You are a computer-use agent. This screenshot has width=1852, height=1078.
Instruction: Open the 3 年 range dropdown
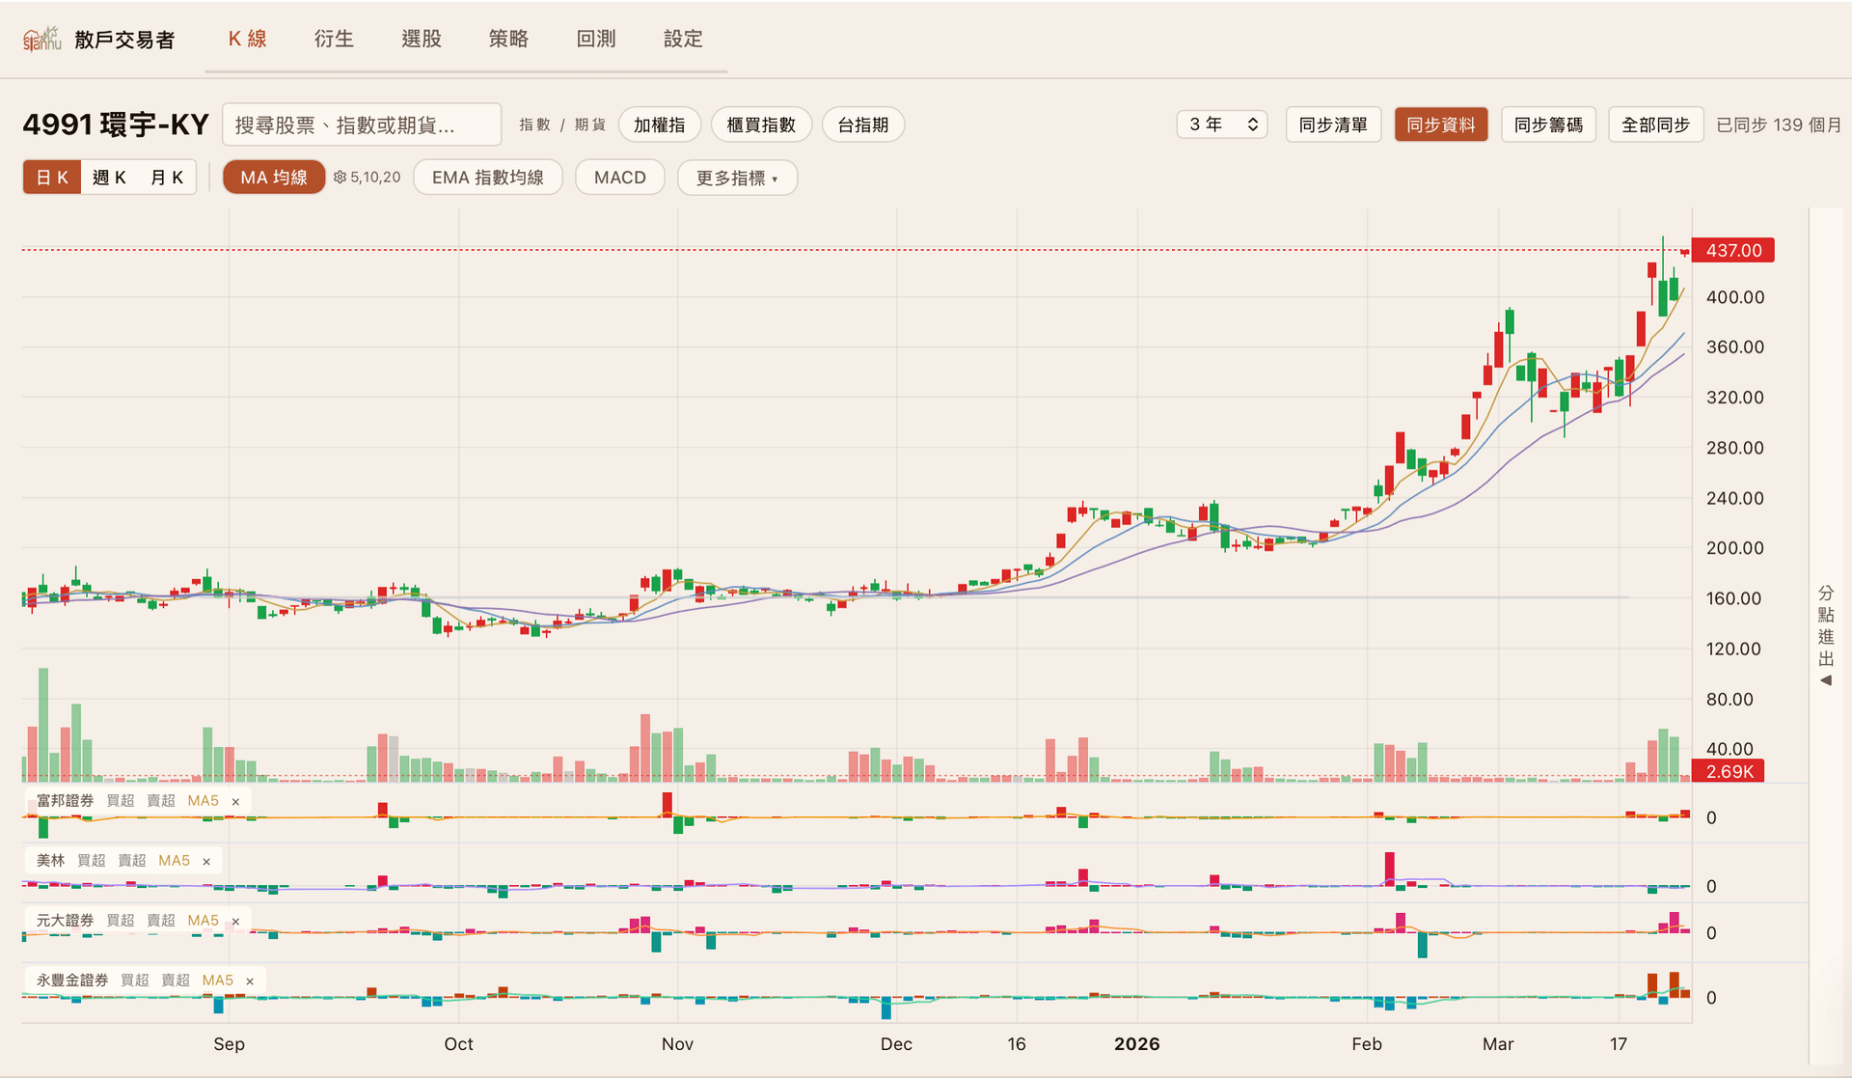point(1221,124)
